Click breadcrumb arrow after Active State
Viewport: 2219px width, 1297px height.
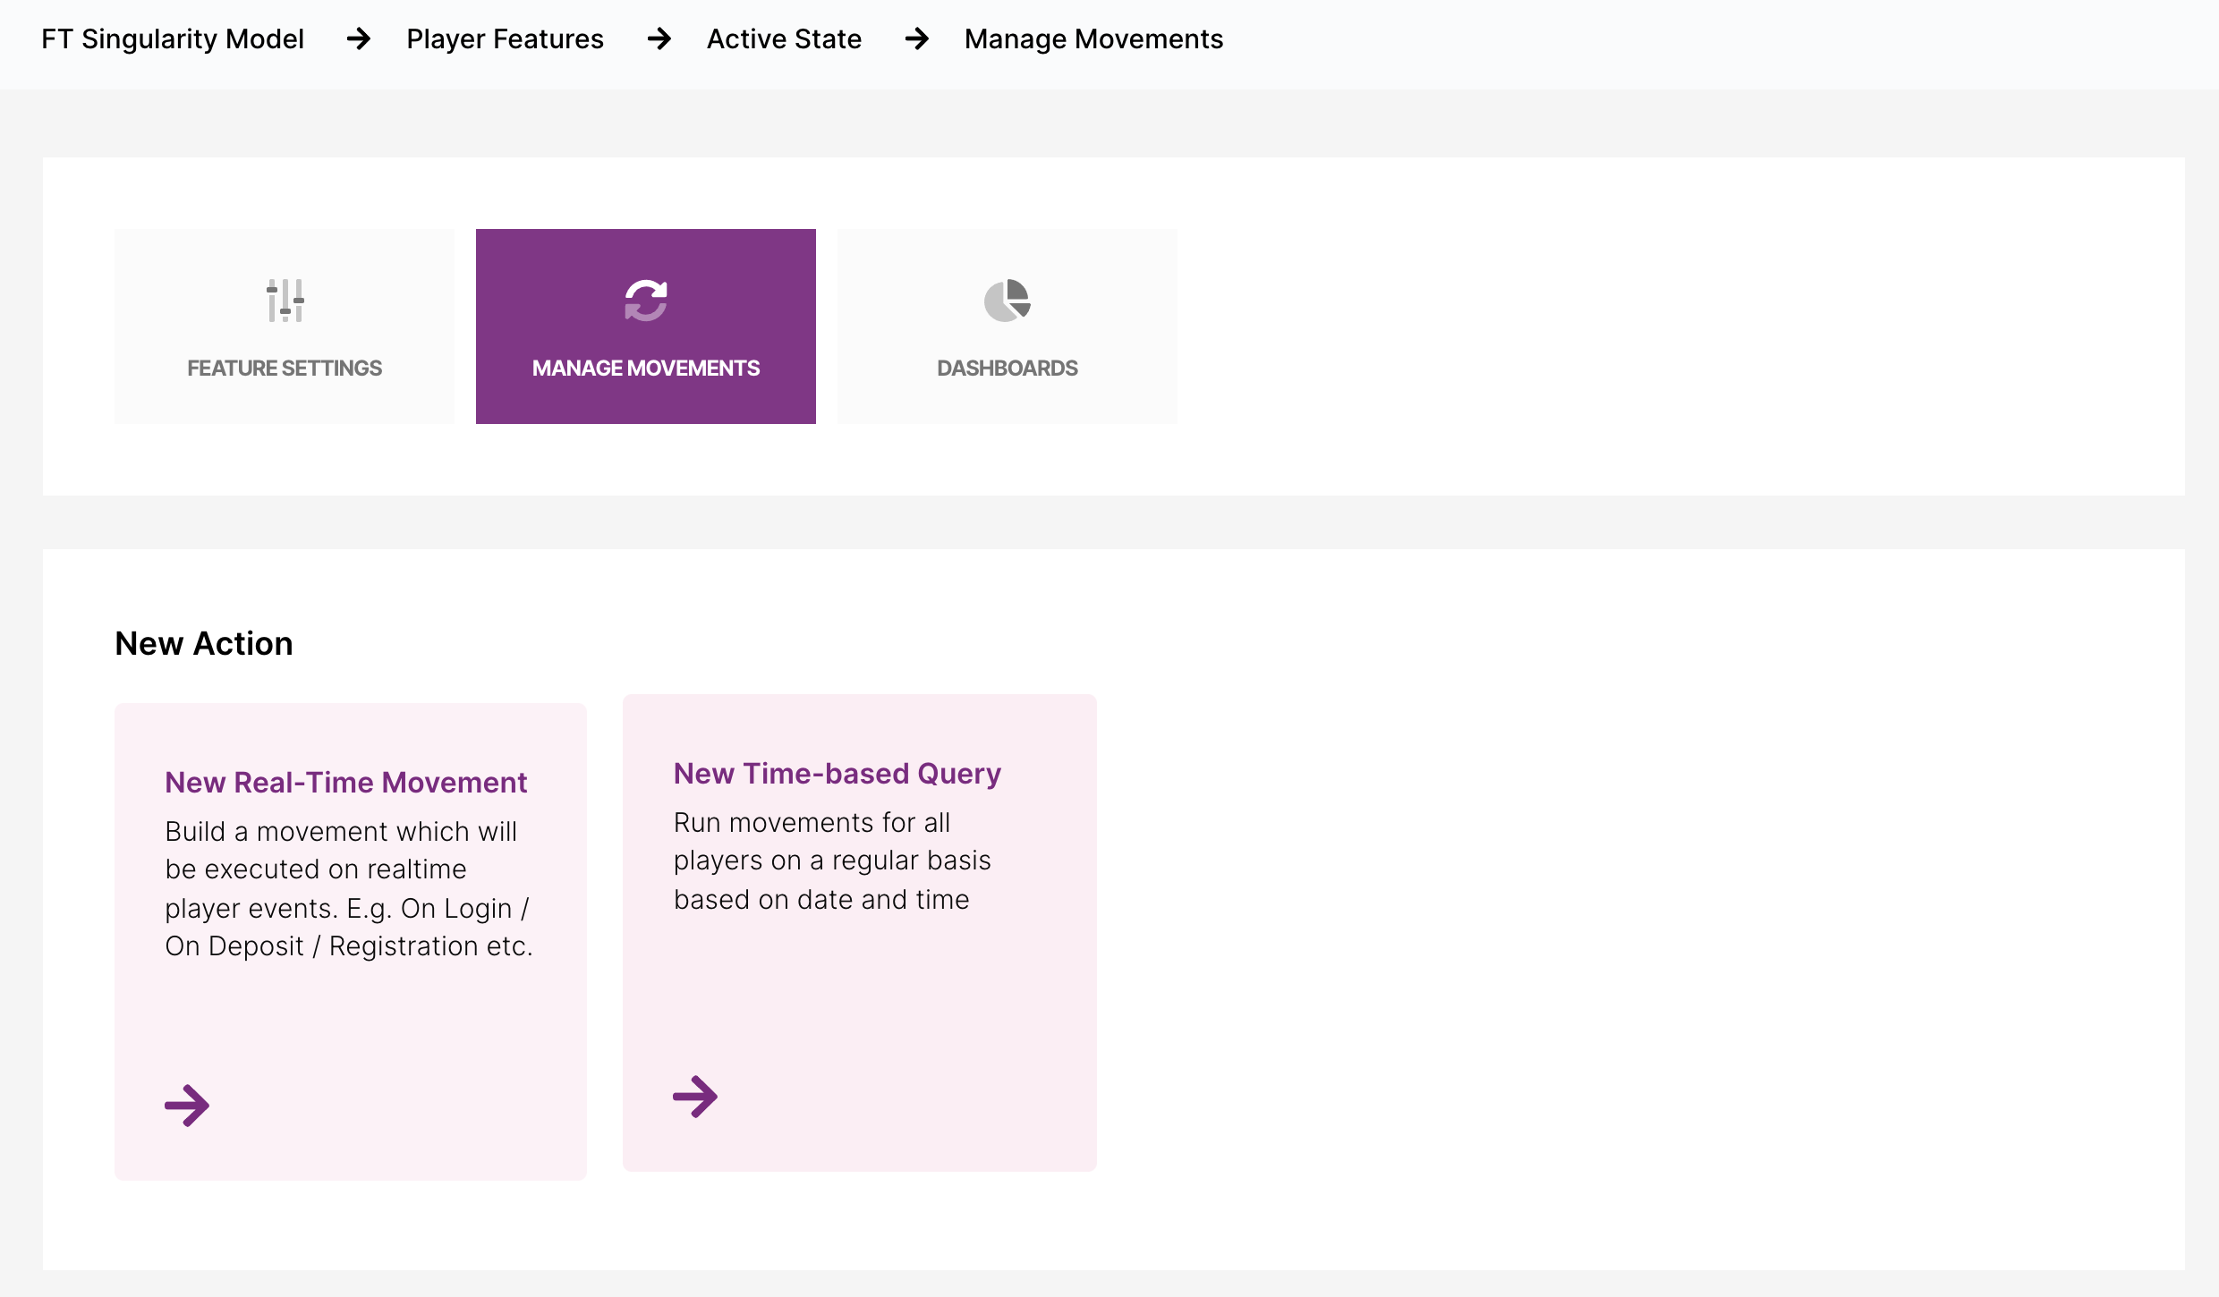point(916,39)
